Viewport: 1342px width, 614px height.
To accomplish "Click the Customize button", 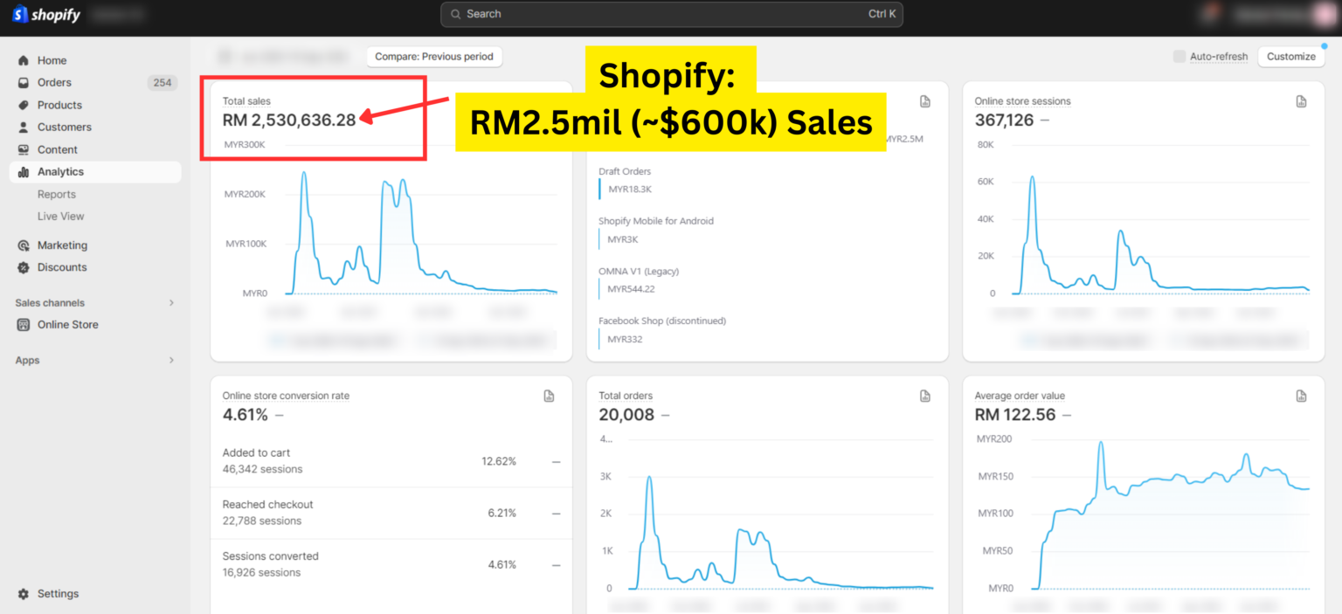I will (x=1290, y=57).
